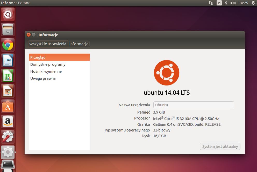Open the Files manager from the launcher
257x172 pixels.
(x=8, y=30)
